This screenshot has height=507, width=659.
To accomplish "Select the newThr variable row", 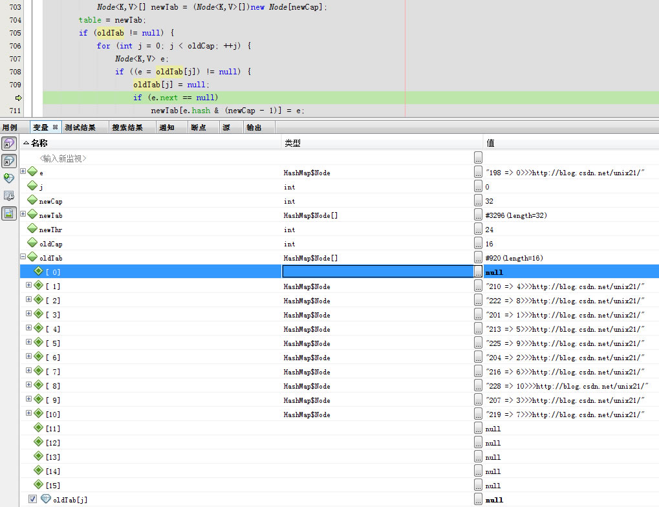I will click(x=340, y=230).
